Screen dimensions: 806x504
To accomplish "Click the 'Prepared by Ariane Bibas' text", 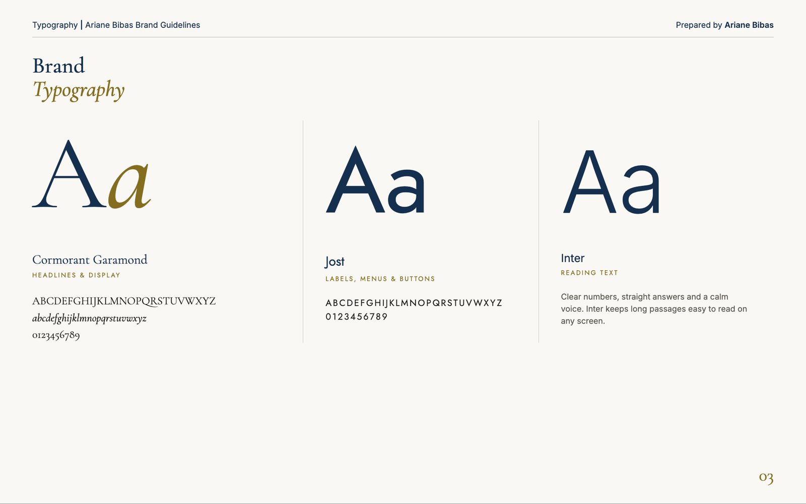I will [x=724, y=25].
